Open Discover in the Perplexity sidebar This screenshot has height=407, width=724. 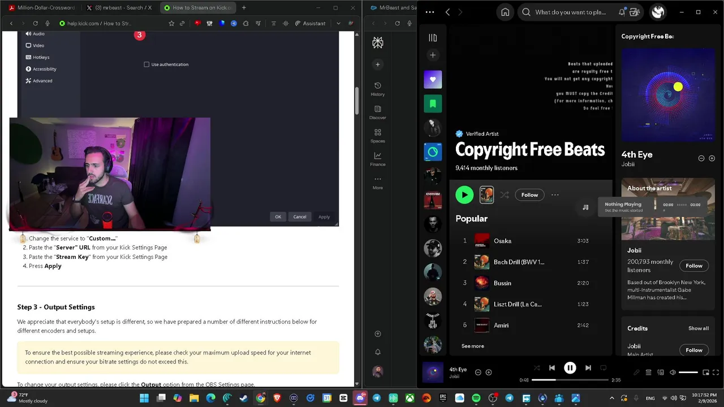(x=378, y=112)
